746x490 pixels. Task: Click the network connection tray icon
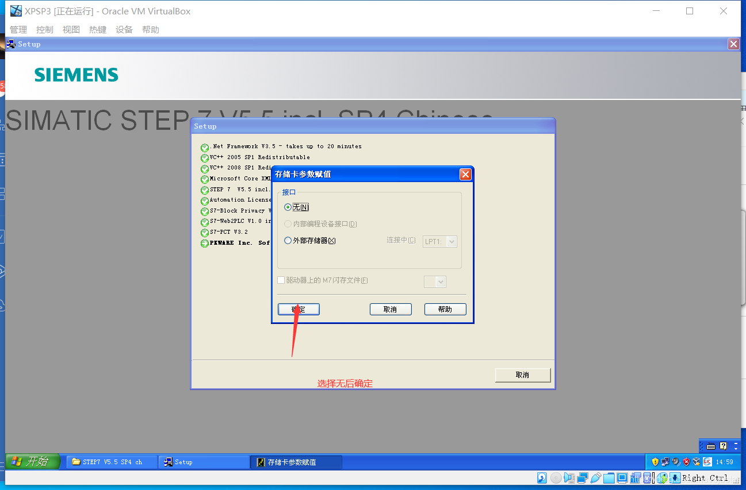tap(665, 462)
